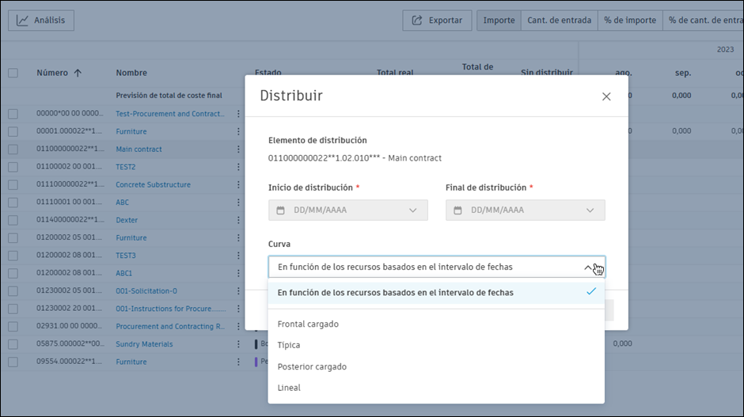This screenshot has height=417, width=744.
Task: Check the box for the Main contract row
Action: coord(13,149)
